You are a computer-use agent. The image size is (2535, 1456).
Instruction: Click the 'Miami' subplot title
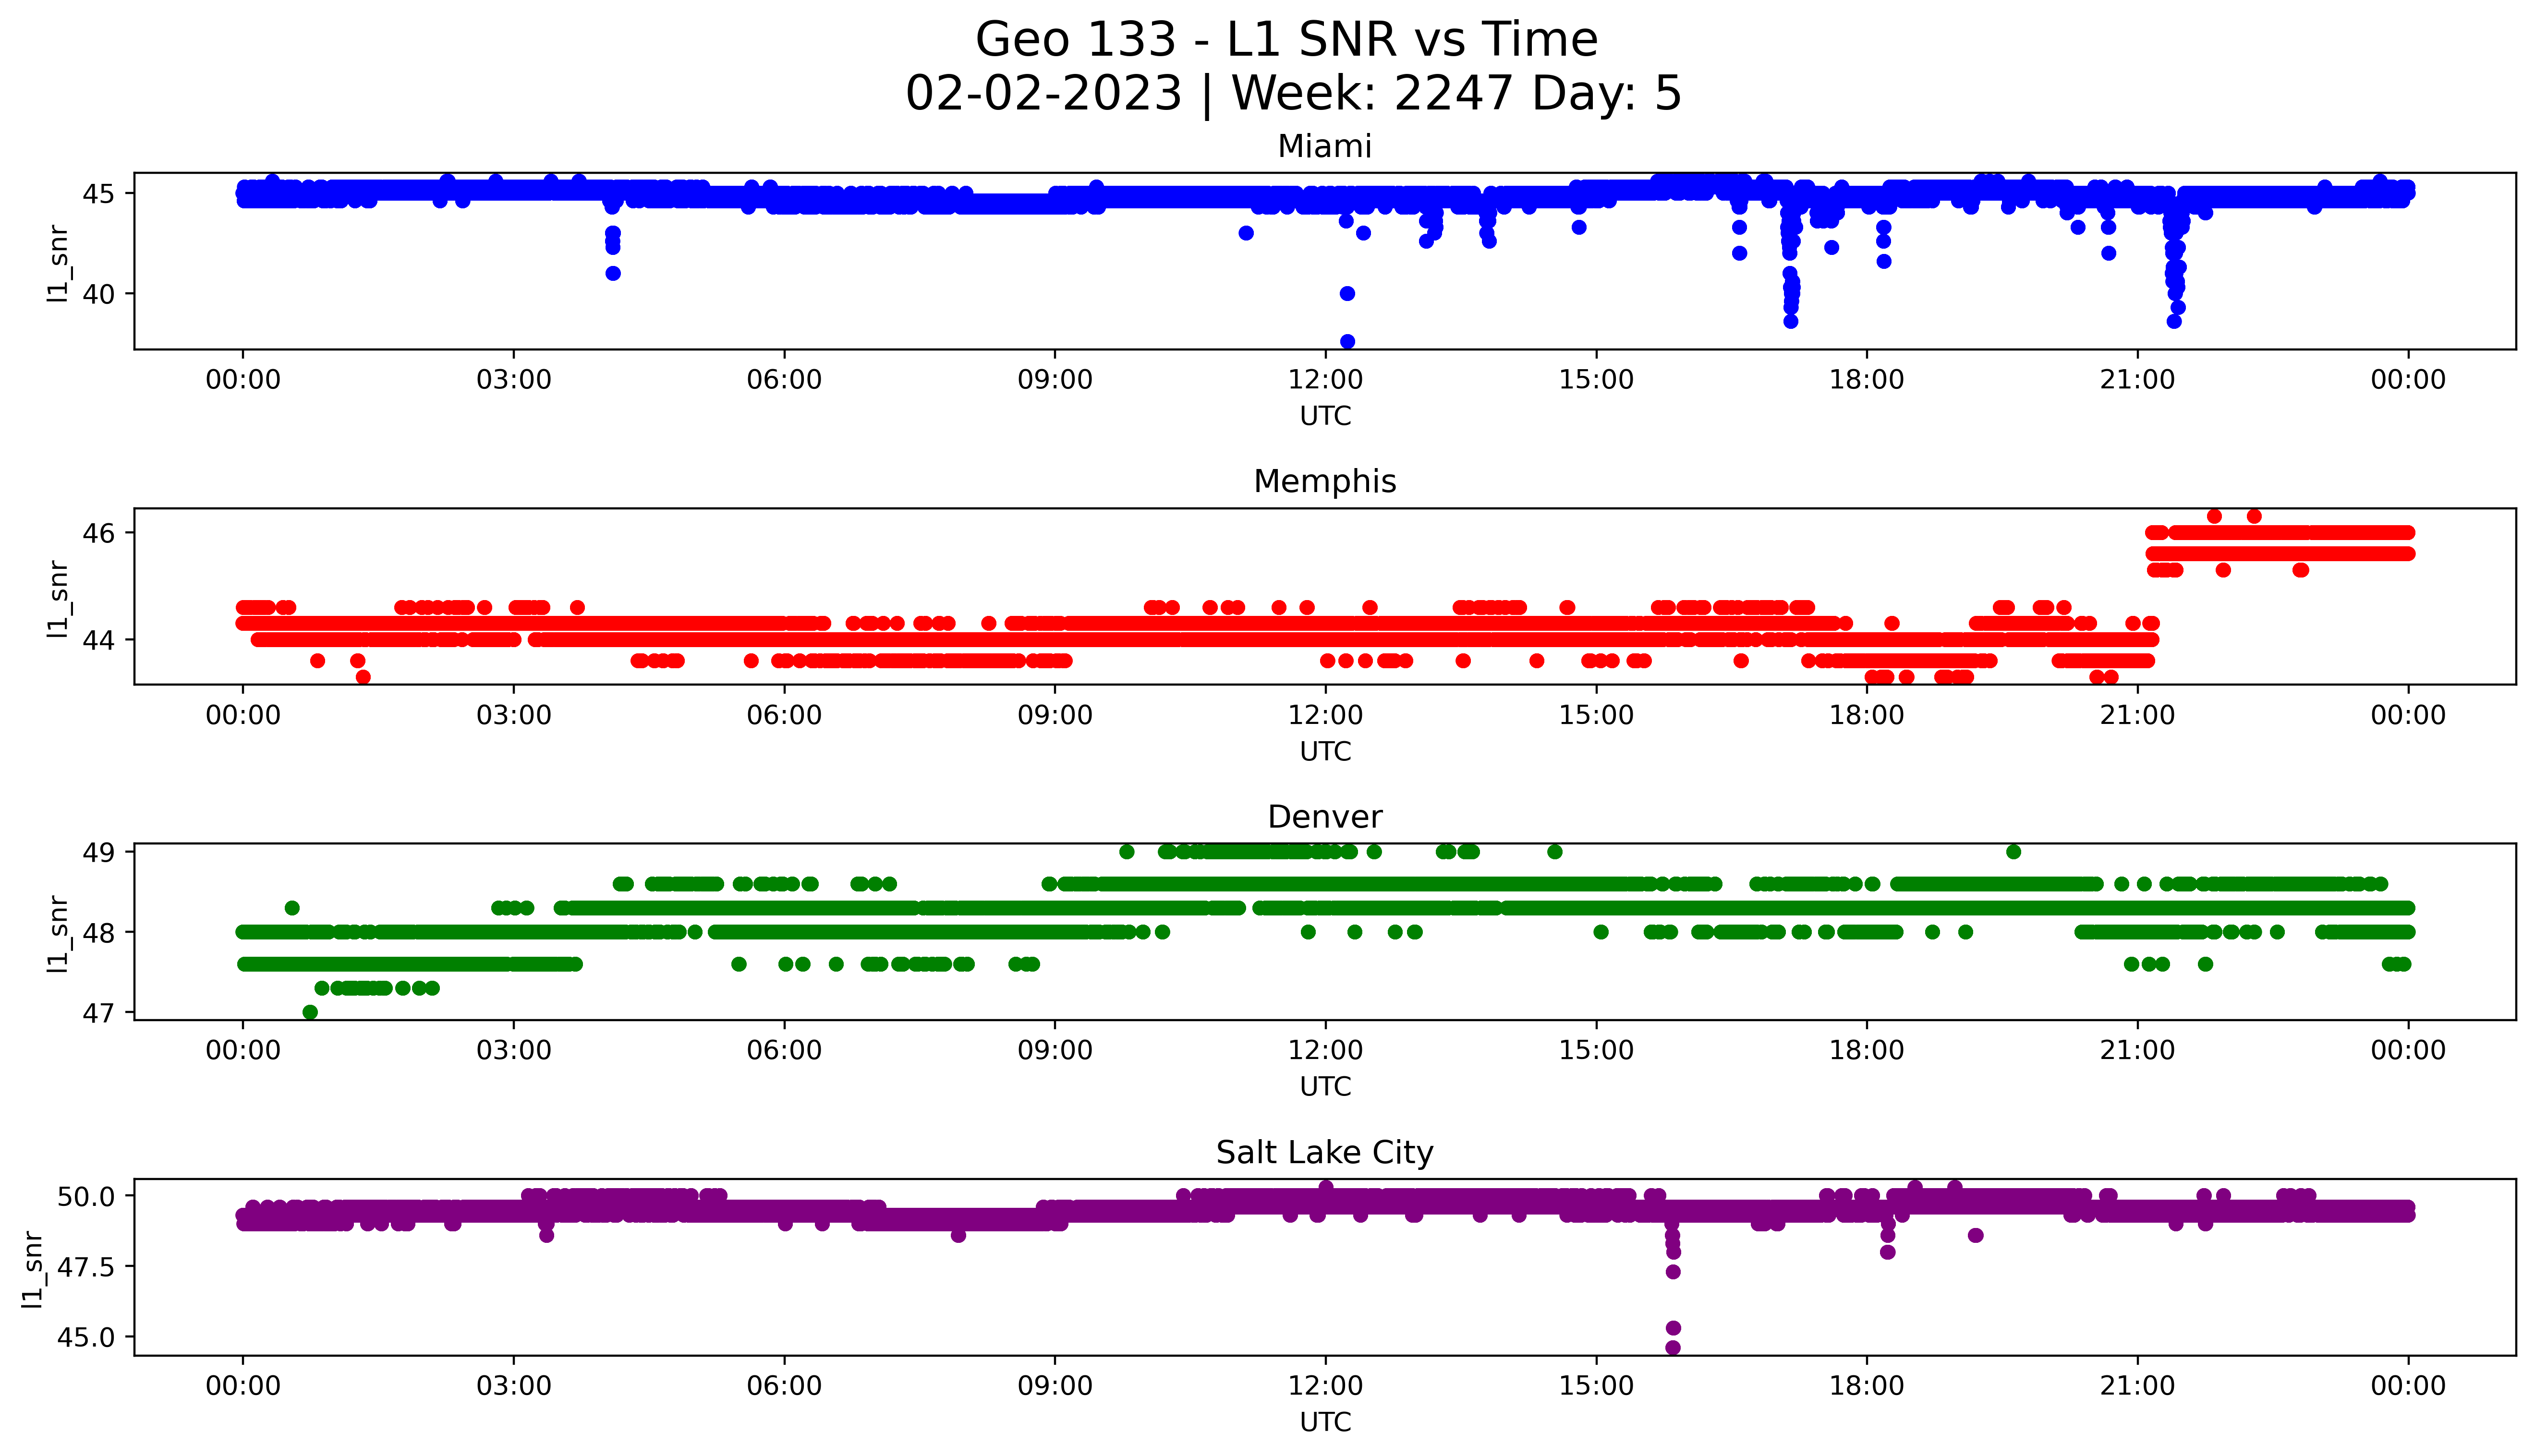pyautogui.click(x=1324, y=146)
